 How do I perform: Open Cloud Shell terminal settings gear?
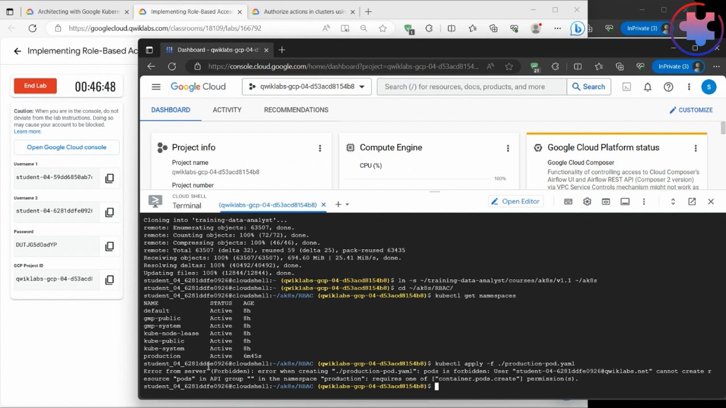coord(587,202)
